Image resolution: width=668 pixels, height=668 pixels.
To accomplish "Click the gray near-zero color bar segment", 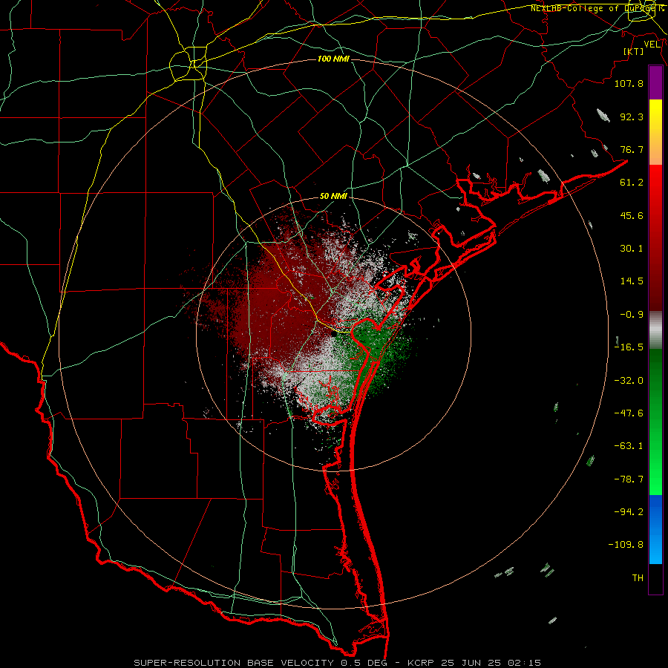I will pyautogui.click(x=655, y=330).
